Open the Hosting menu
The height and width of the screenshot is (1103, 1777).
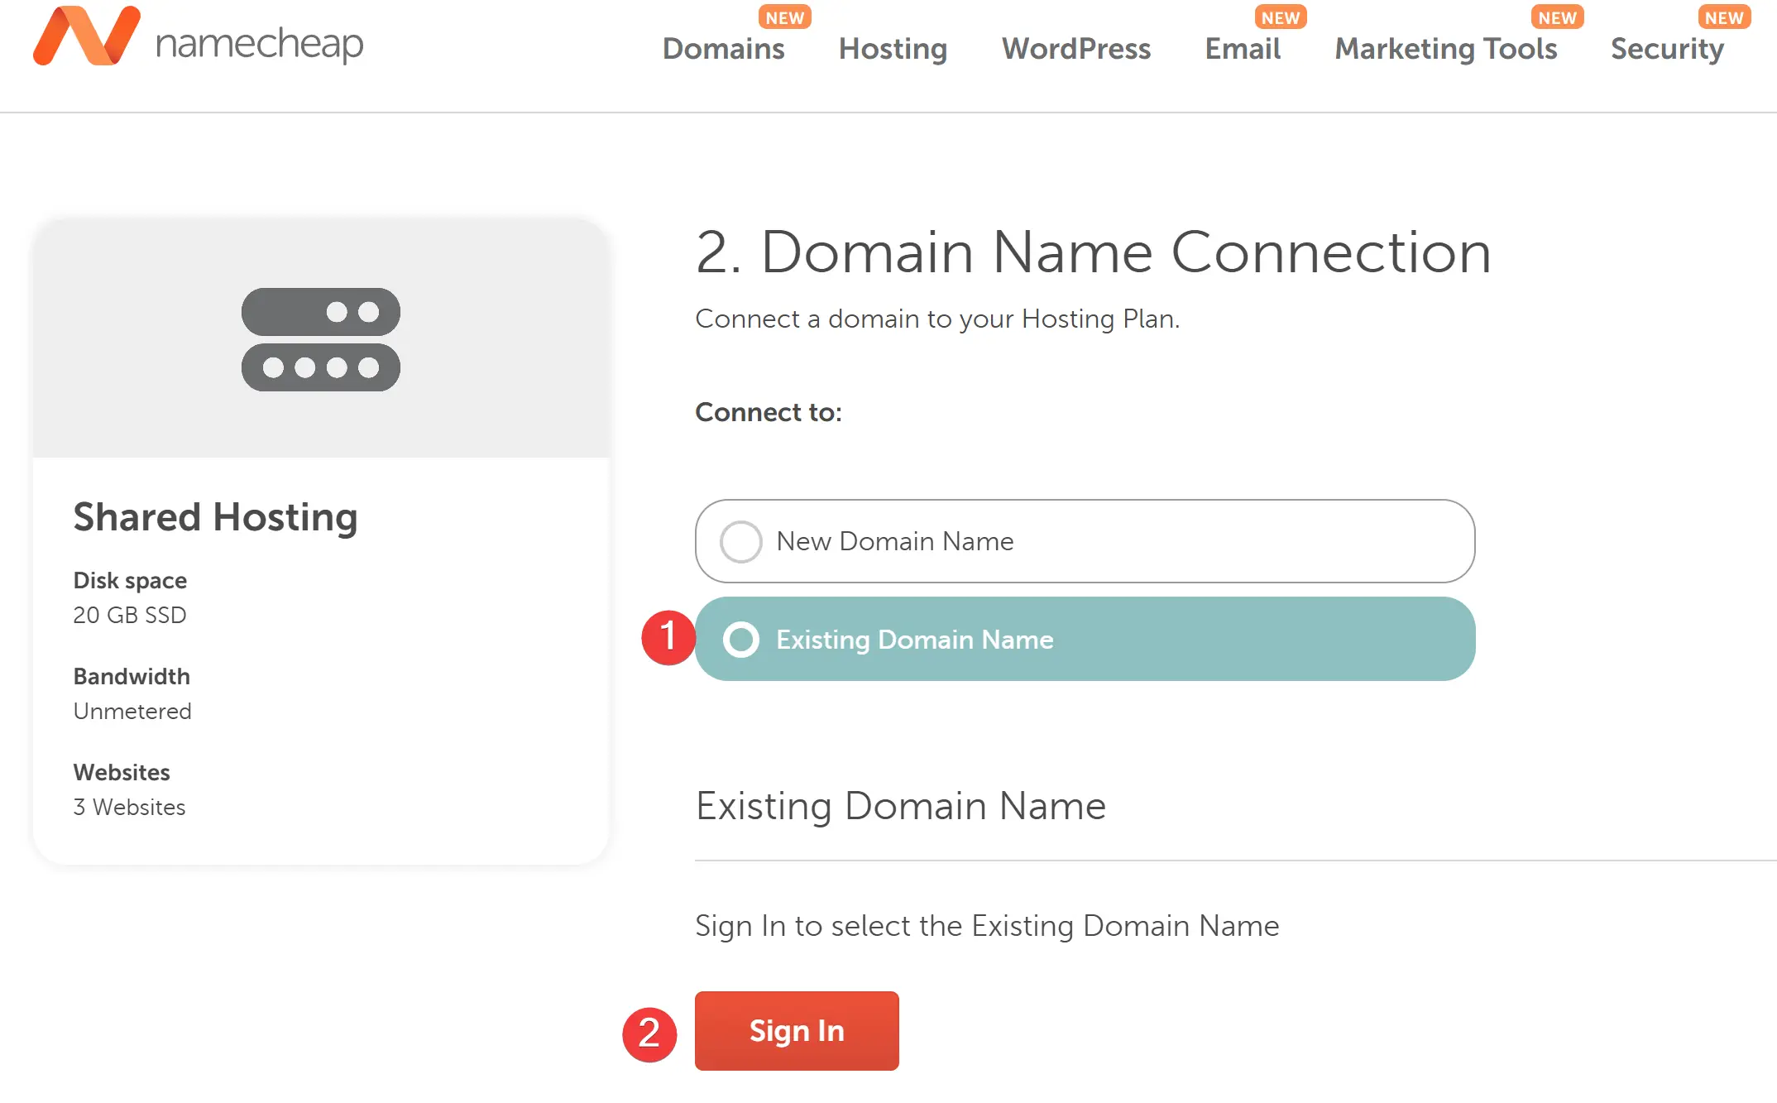(893, 49)
